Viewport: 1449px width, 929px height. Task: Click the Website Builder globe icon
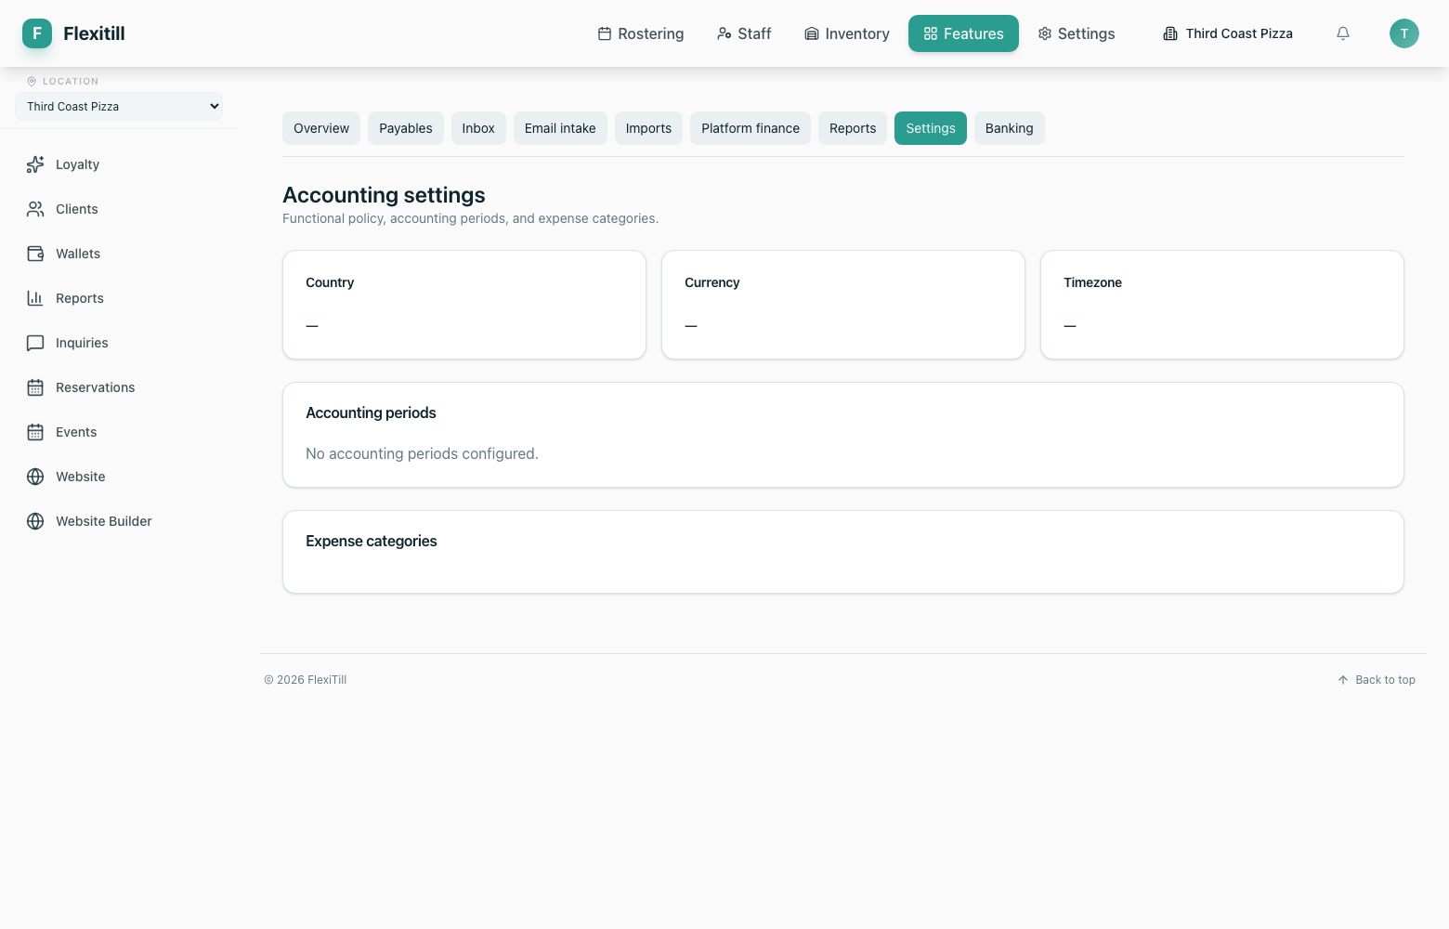click(35, 521)
